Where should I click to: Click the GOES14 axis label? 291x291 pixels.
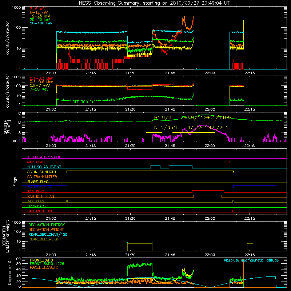(x=7, y=127)
